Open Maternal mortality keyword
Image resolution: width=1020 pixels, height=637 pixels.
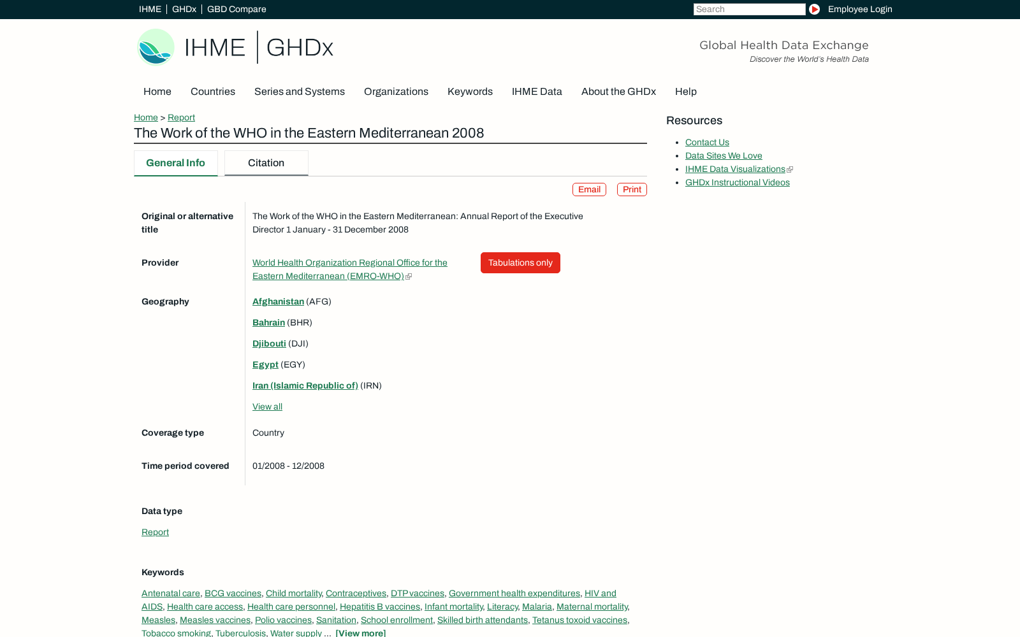(x=592, y=606)
